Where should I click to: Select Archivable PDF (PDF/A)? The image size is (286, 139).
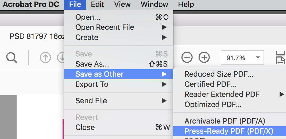(x=225, y=121)
